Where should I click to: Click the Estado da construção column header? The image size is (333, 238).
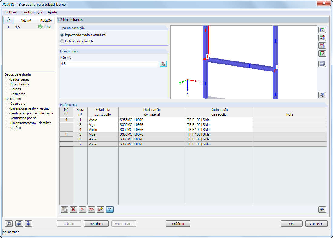[x=103, y=112]
